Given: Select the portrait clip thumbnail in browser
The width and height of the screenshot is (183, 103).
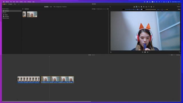Looking at the screenshot, I should coord(24,14).
